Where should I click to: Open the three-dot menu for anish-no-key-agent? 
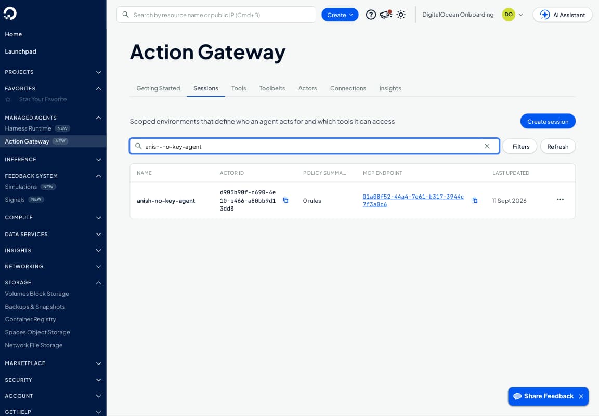[560, 199]
